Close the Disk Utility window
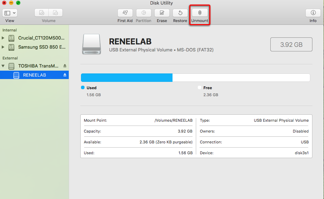 point(4,3)
